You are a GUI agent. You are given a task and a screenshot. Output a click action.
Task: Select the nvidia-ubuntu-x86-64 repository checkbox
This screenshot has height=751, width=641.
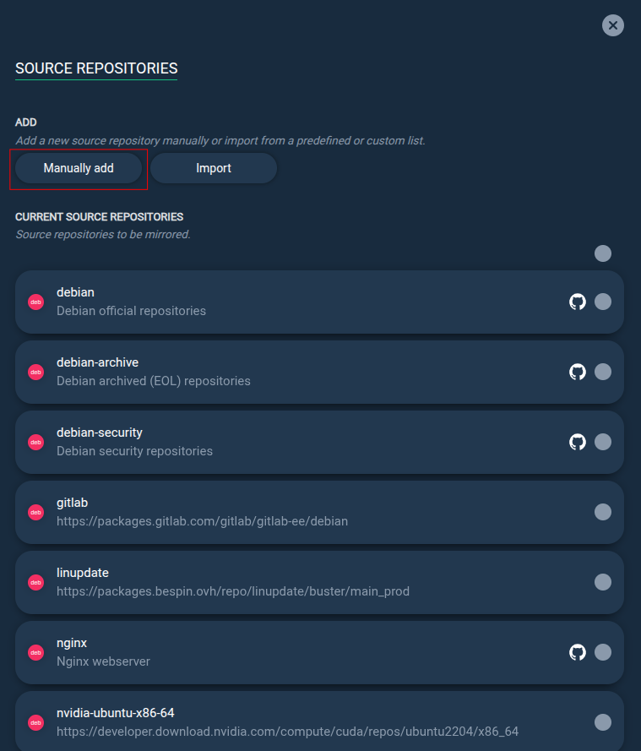(x=603, y=721)
